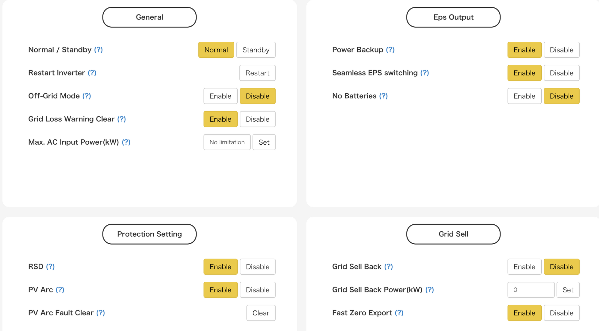
Task: Select the General section header
Action: 149,17
